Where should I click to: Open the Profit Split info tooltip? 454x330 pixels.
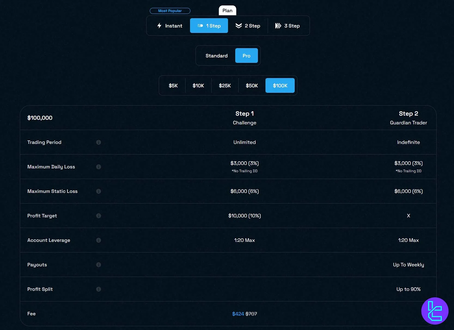click(x=98, y=289)
